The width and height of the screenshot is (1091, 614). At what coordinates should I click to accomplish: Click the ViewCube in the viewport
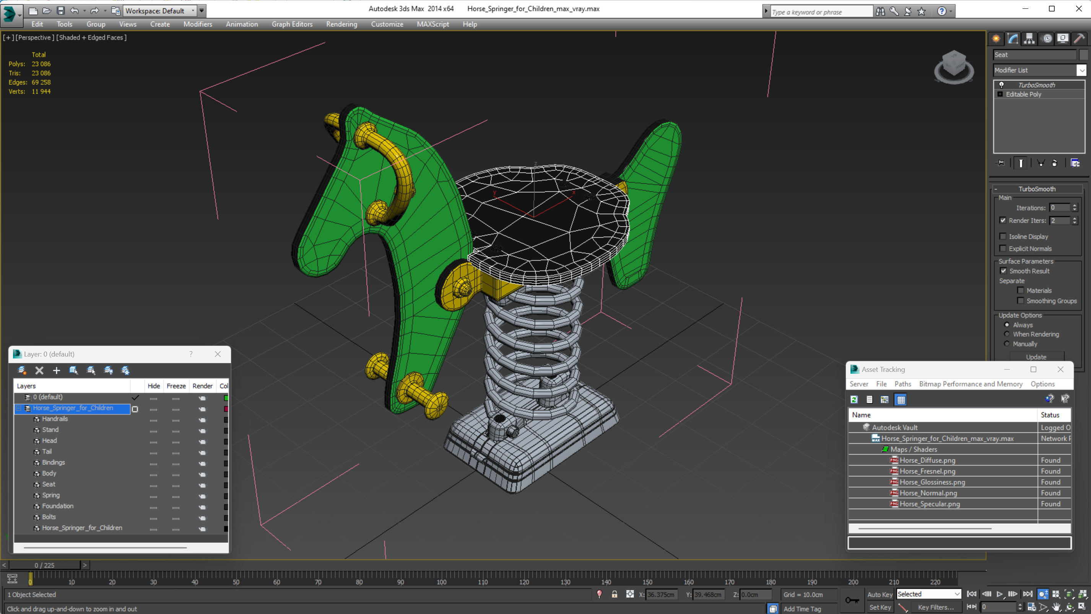[x=953, y=67]
